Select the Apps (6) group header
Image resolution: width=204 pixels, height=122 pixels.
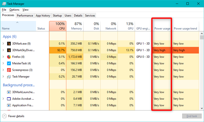[x=10, y=37]
